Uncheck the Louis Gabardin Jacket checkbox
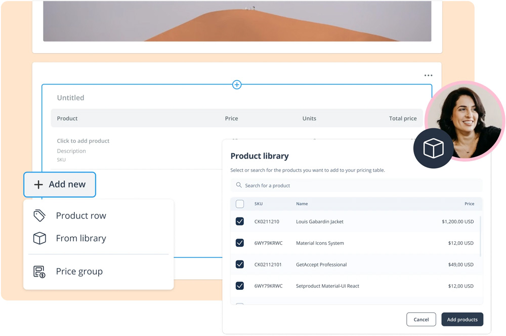506x336 pixels. [240, 221]
